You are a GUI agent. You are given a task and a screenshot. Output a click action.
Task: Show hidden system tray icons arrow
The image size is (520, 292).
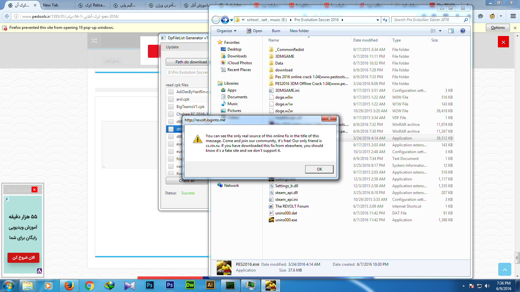pyautogui.click(x=463, y=286)
